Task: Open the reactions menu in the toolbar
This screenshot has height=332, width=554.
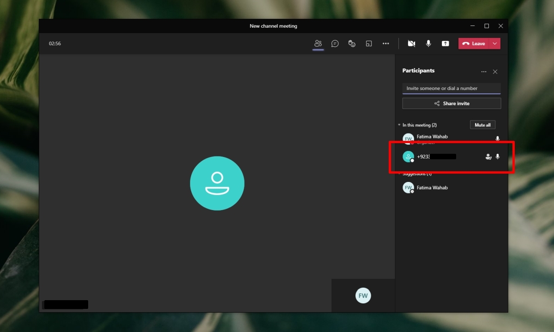Action: [x=351, y=43]
